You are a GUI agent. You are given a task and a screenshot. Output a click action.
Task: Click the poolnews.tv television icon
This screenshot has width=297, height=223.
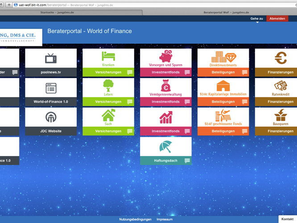pyautogui.click(x=51, y=58)
